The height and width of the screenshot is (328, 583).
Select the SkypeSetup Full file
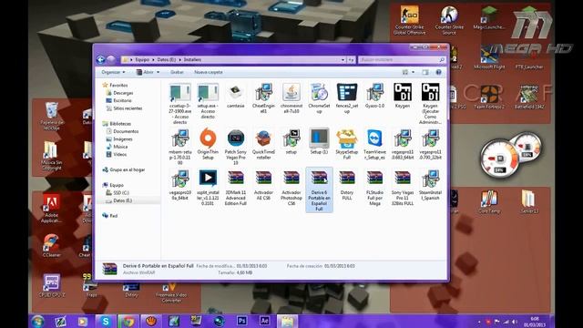pos(347,144)
